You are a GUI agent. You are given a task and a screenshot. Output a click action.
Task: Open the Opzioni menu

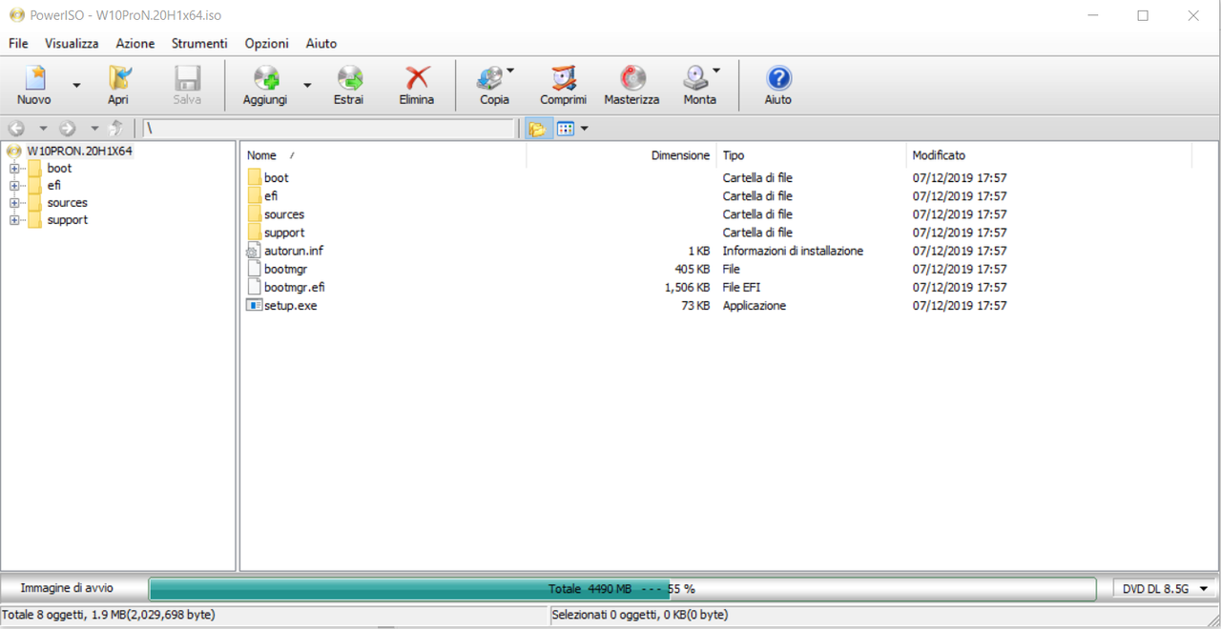pyautogui.click(x=266, y=43)
